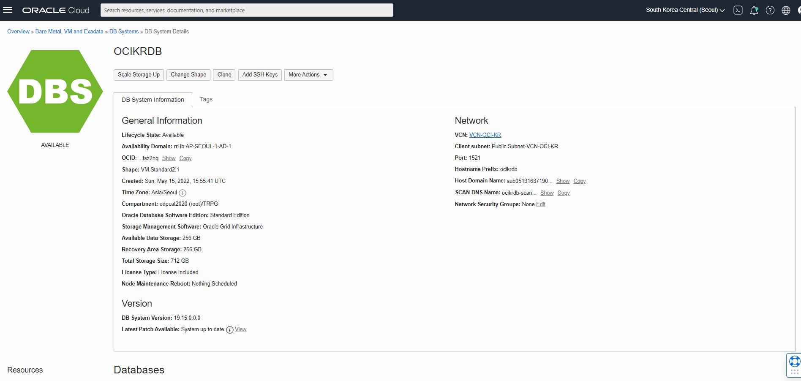Open Bare Metal, VM and Exadata breadcrumb
The width and height of the screenshot is (801, 381).
[69, 32]
